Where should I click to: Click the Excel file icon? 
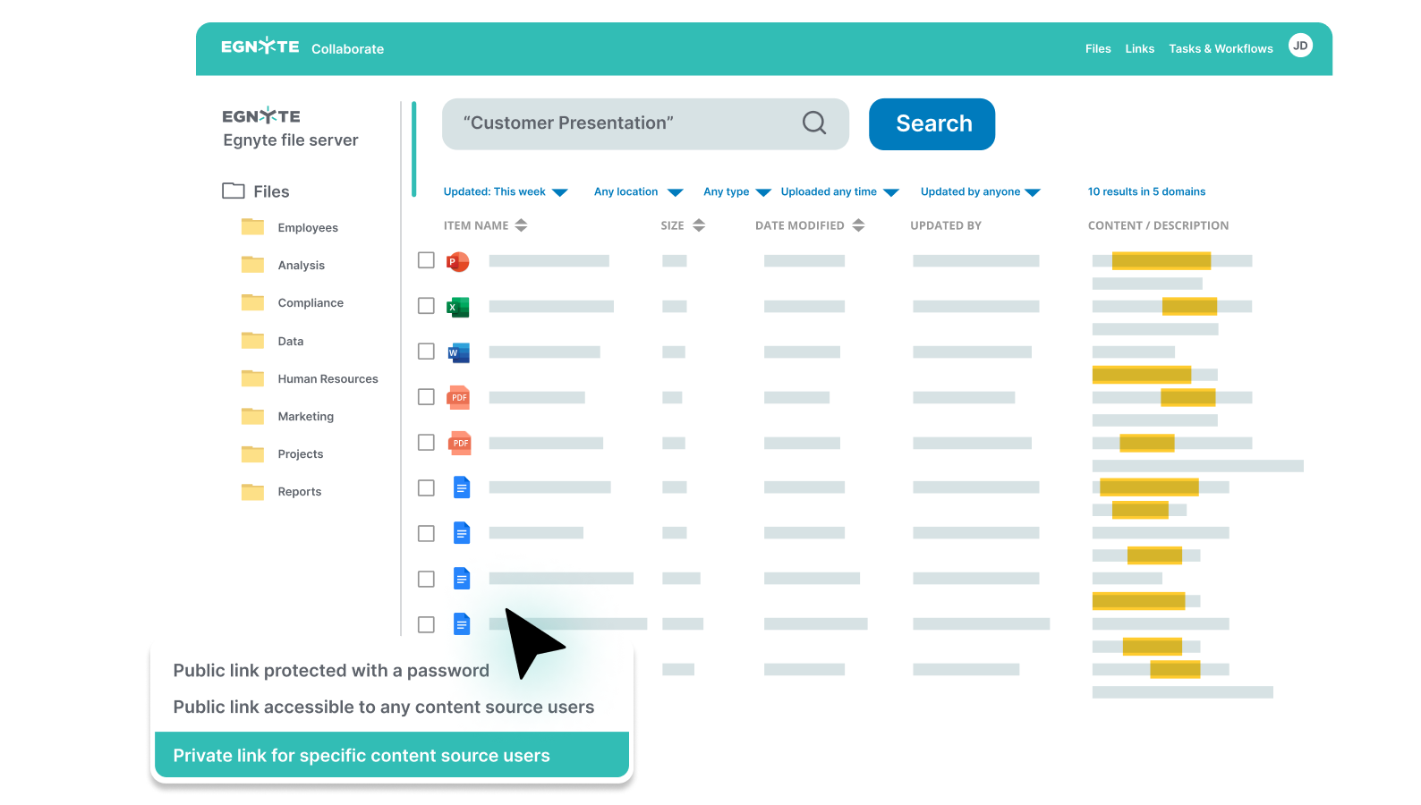click(458, 307)
